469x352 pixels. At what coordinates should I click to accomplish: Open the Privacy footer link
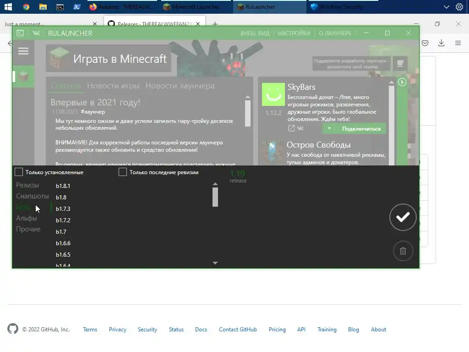[118, 329]
